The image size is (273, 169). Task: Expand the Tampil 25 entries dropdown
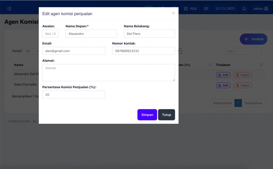click(31, 51)
